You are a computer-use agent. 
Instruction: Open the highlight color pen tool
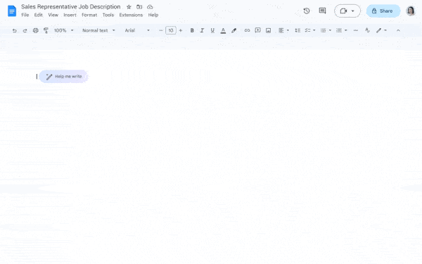pyautogui.click(x=234, y=30)
